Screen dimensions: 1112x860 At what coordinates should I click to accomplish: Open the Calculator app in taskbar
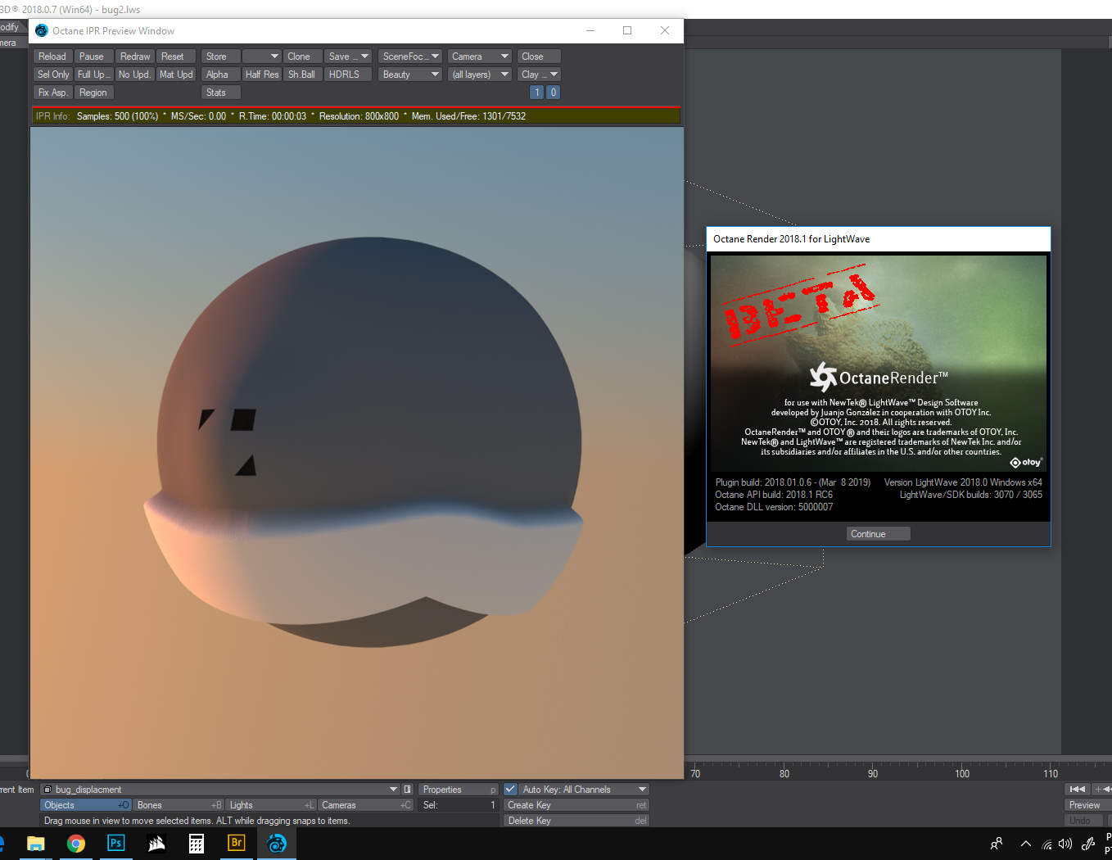[x=197, y=843]
